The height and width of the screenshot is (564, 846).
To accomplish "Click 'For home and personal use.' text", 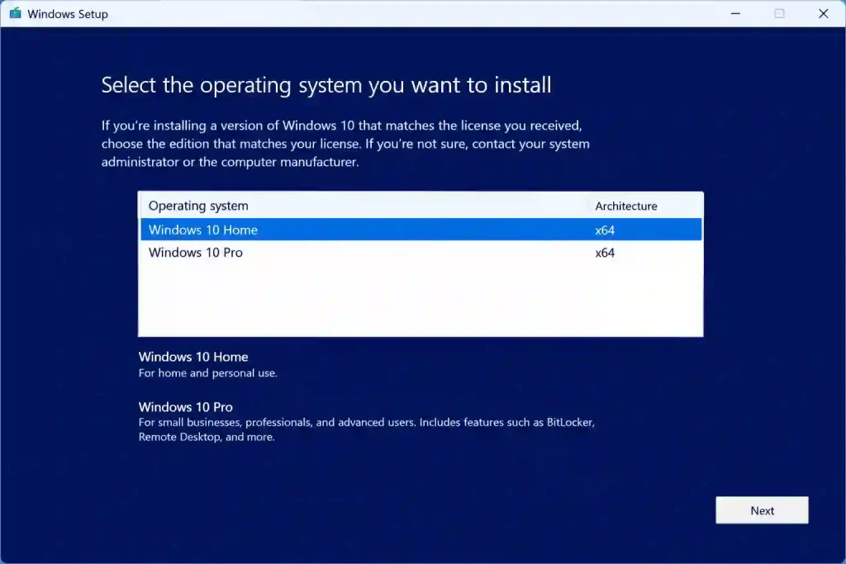I will pos(207,373).
